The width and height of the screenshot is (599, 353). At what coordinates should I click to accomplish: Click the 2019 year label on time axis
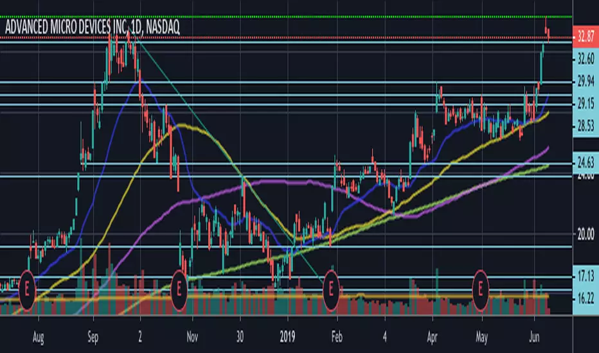tap(287, 338)
